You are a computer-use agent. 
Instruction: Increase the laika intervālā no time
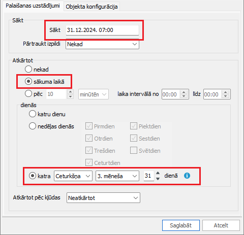184,92
